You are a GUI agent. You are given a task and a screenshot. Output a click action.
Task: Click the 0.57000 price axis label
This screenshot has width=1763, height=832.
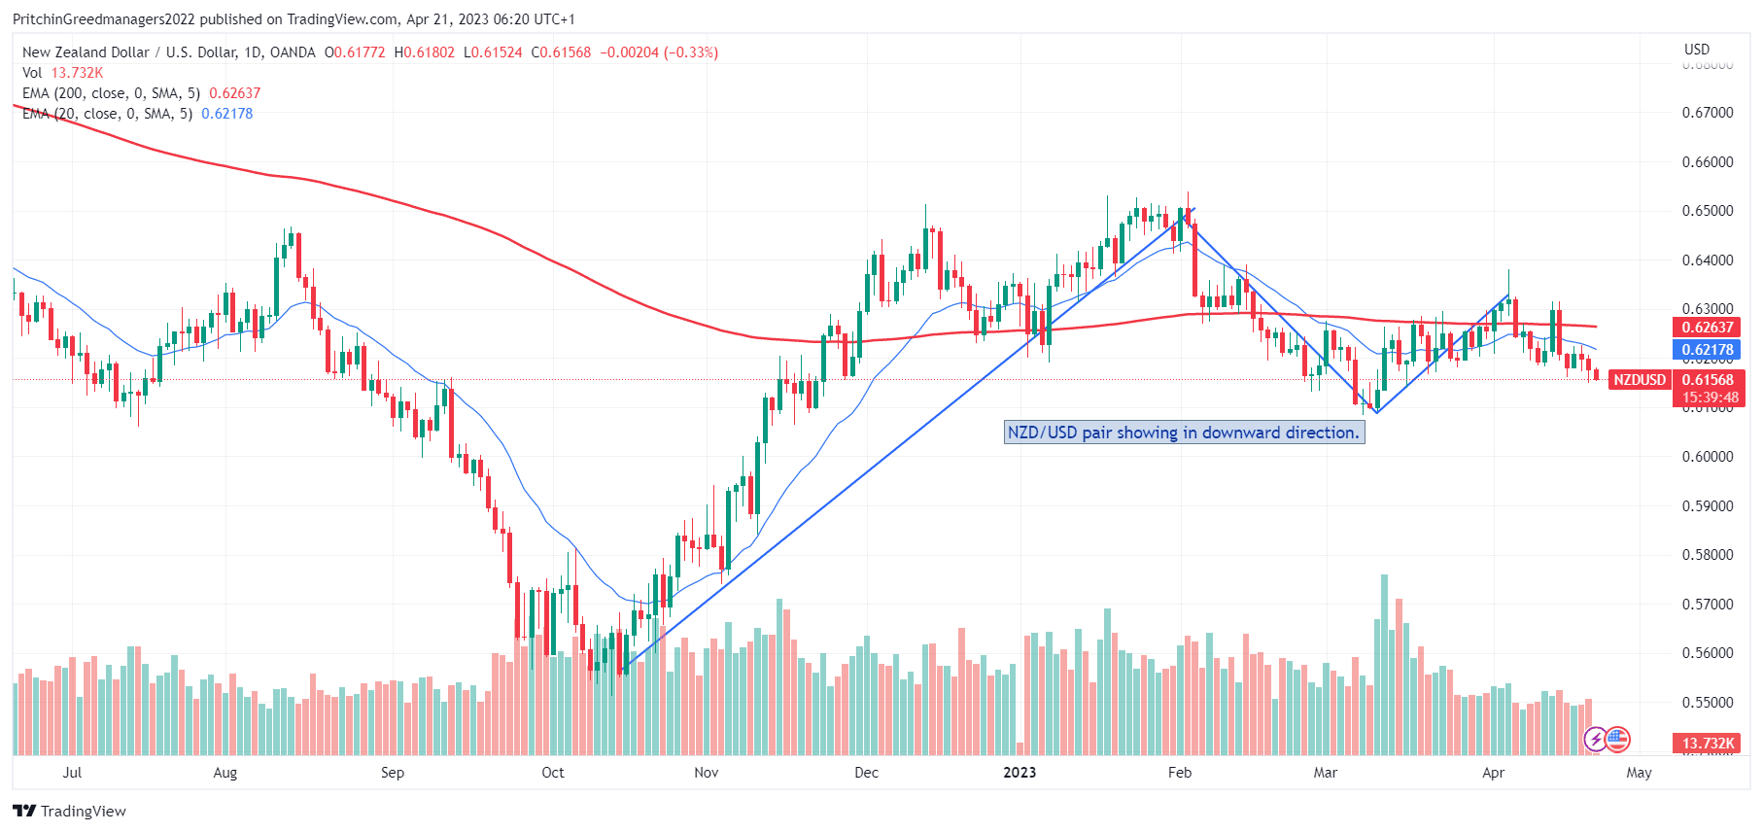pyautogui.click(x=1708, y=605)
